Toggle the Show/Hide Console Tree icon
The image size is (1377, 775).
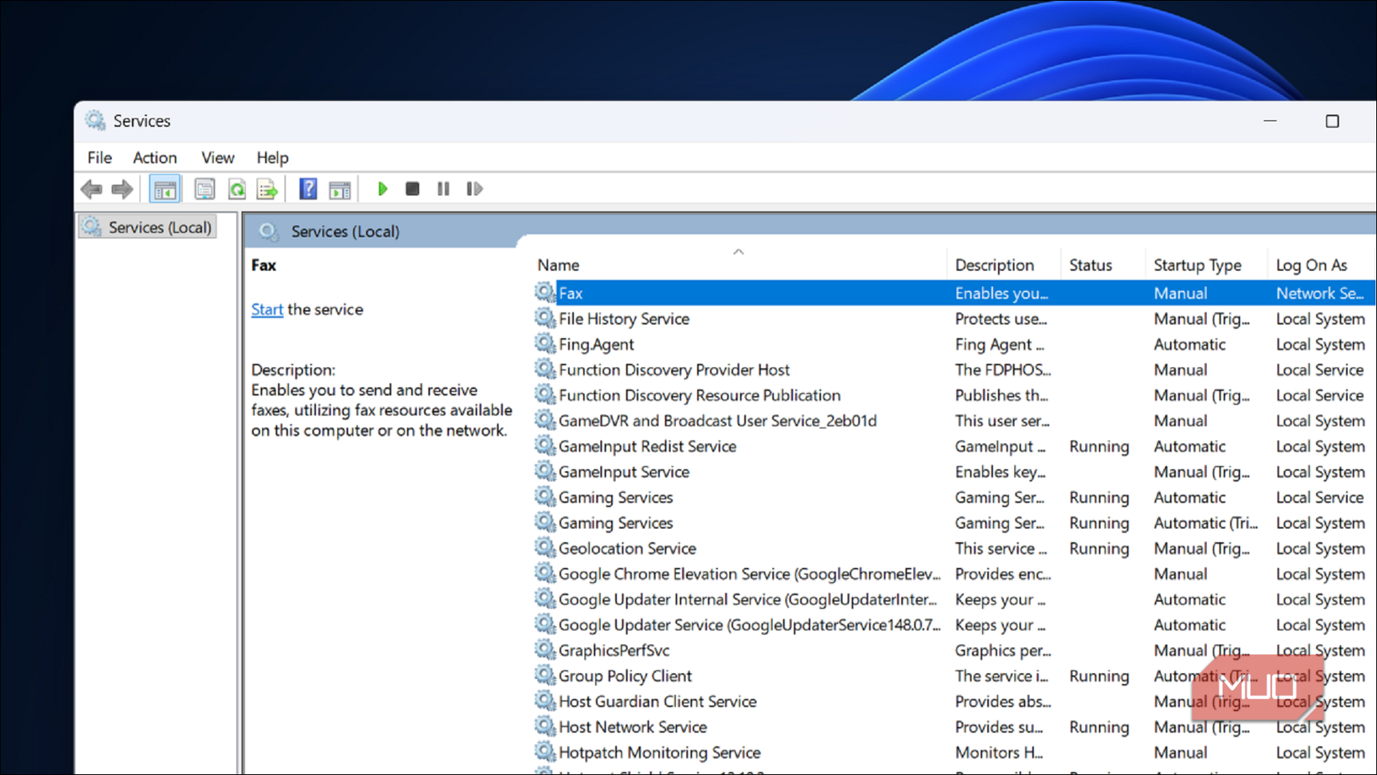pyautogui.click(x=164, y=189)
